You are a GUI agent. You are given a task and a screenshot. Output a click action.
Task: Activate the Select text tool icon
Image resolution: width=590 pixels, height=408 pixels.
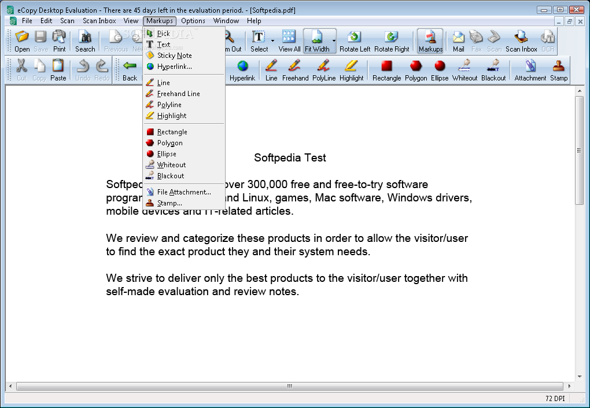point(259,41)
